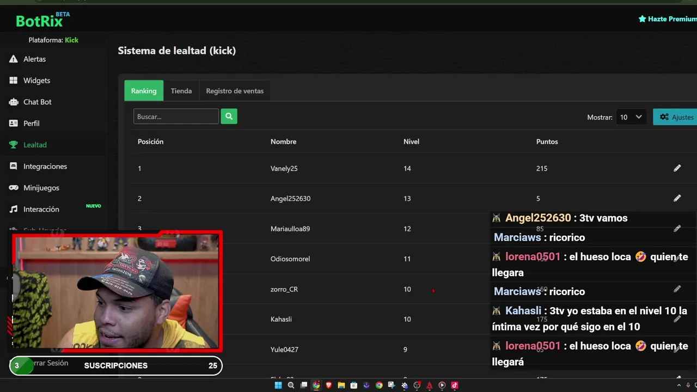This screenshot has height=392, width=697.
Task: Click level 11 in Odiosomorel's row
Action: click(x=407, y=259)
